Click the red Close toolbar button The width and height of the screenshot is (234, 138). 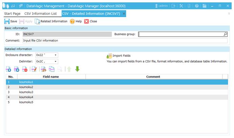(x=87, y=21)
